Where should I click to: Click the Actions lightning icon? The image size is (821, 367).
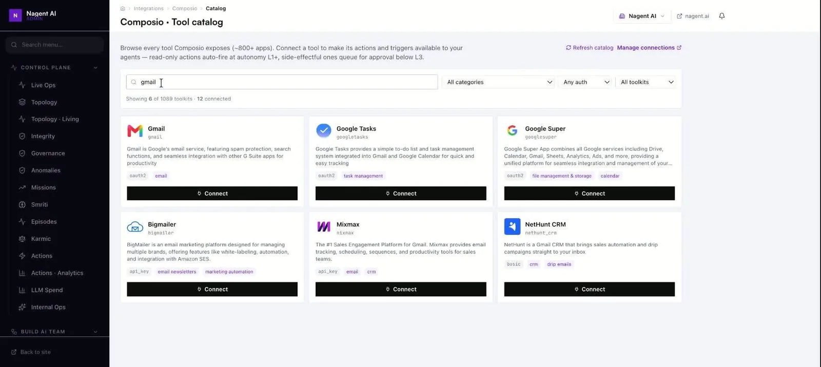click(x=22, y=256)
